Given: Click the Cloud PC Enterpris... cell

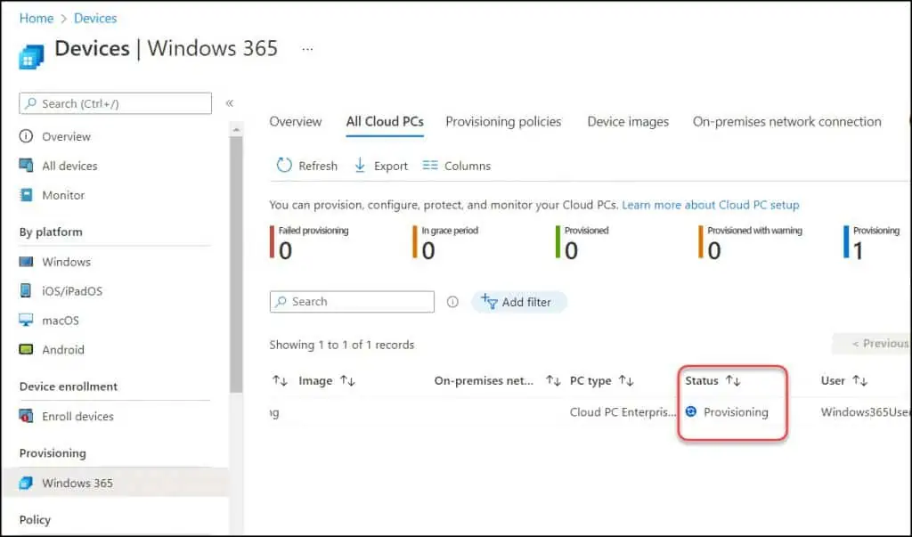Looking at the screenshot, I should 623,412.
